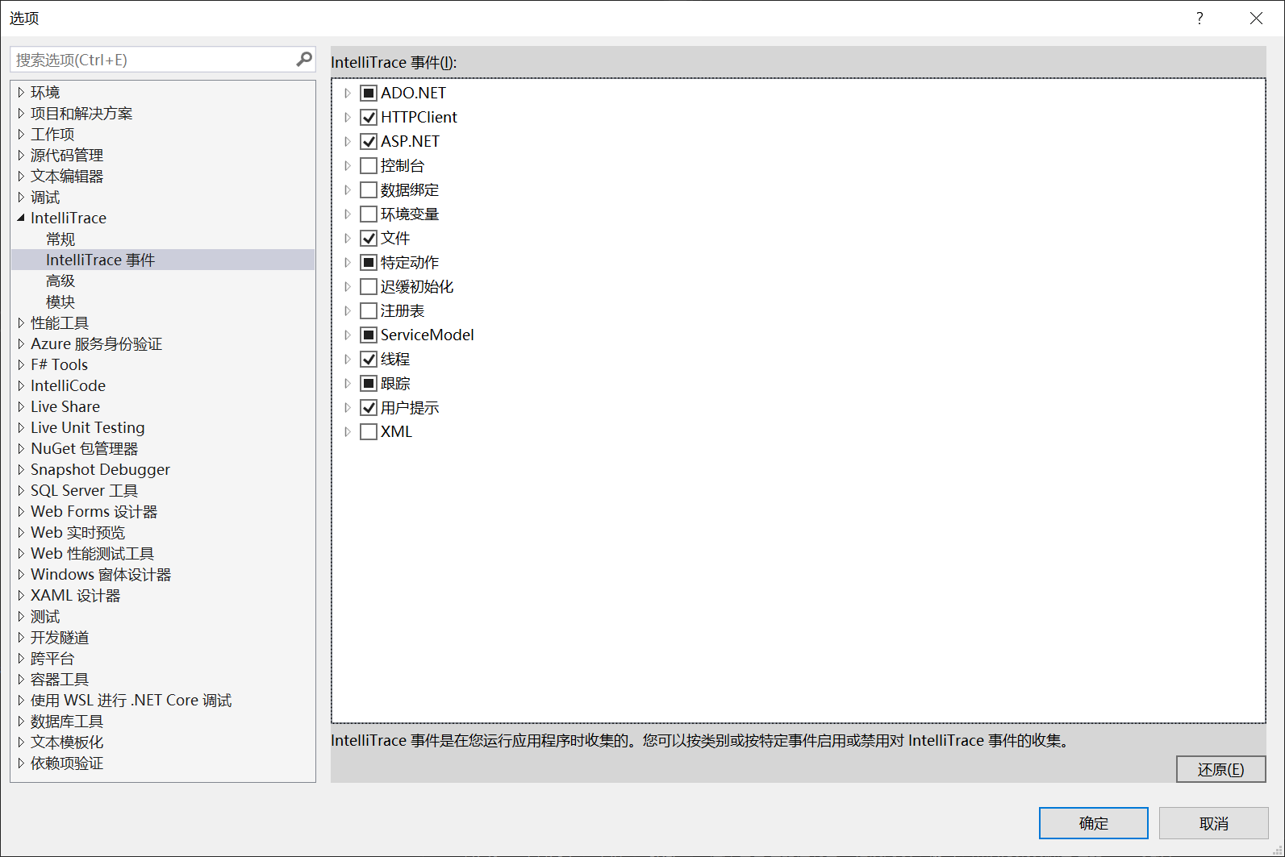Uncheck the HTTPClient checkbox
The width and height of the screenshot is (1285, 857).
tap(369, 117)
